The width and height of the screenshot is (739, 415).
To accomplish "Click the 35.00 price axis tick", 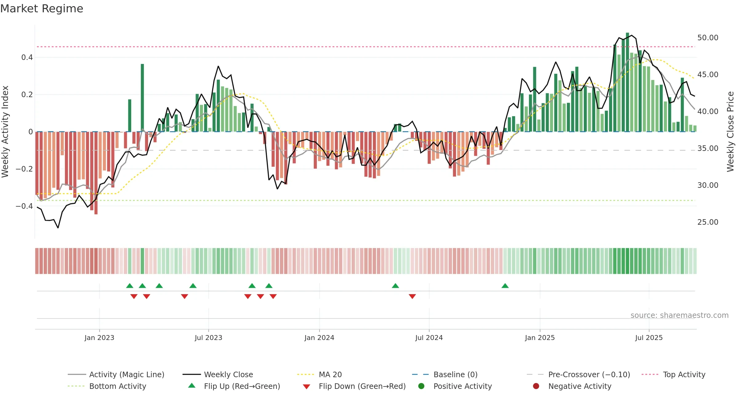I will [x=708, y=148].
